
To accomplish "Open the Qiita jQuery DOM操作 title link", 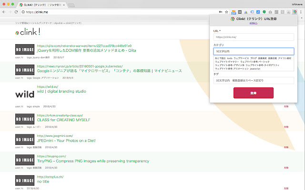I will (87, 50).
